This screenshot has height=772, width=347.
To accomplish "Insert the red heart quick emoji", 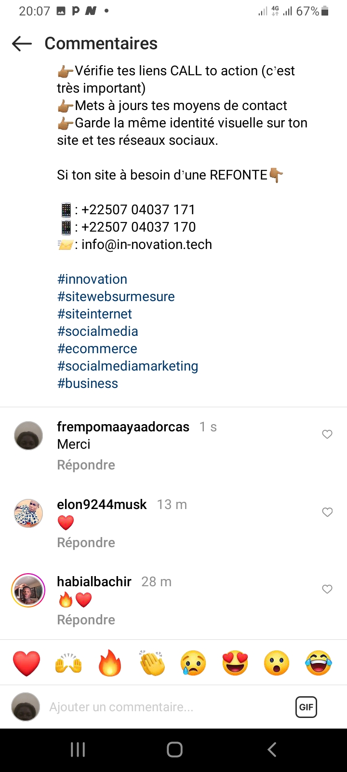I will pyautogui.click(x=27, y=663).
